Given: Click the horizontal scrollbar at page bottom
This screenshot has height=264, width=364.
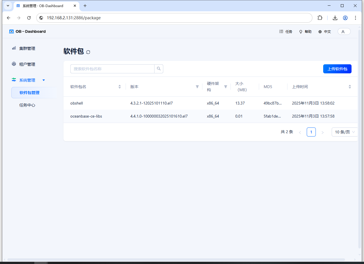Looking at the screenshot, I should (x=176, y=259).
